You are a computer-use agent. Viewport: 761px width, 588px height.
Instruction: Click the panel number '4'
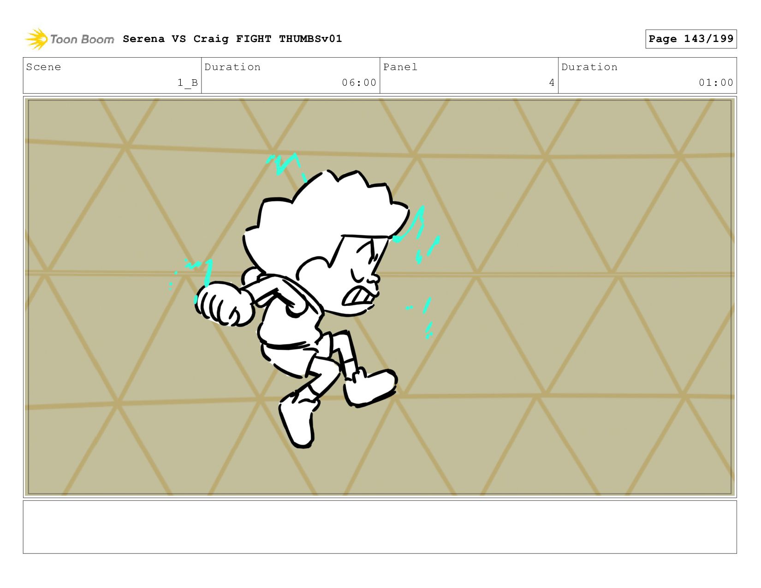[x=552, y=83]
